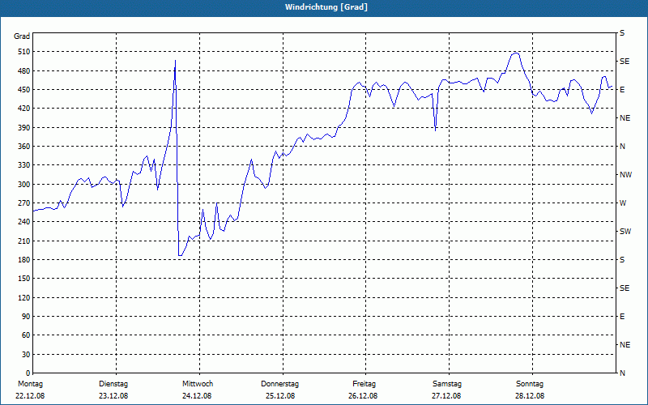This screenshot has height=405, width=648.
Task: Click the 'SW' compass label
Action: 625,232
